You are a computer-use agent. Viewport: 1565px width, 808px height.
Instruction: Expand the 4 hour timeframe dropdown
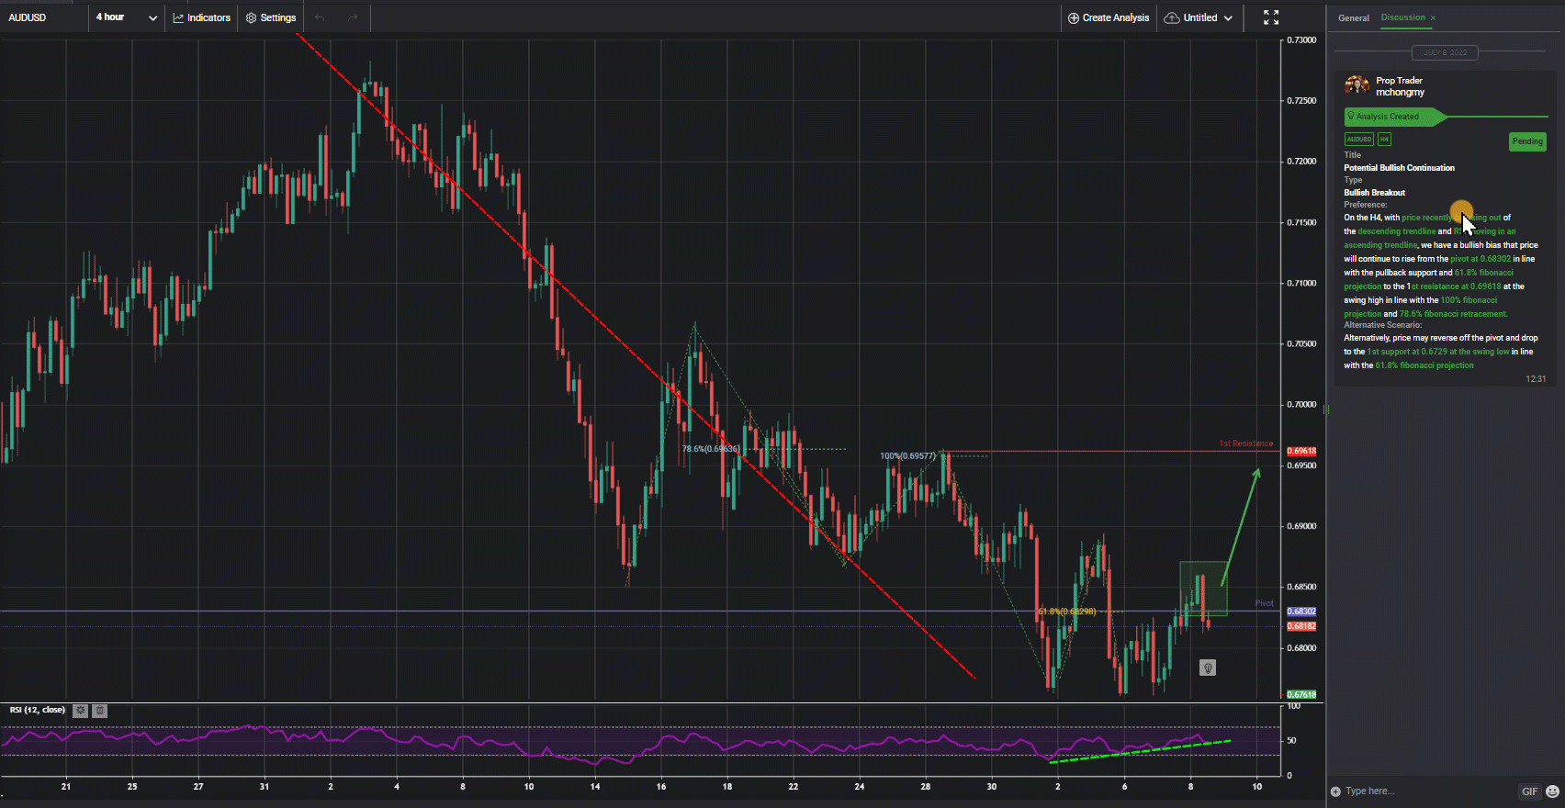[x=127, y=17]
